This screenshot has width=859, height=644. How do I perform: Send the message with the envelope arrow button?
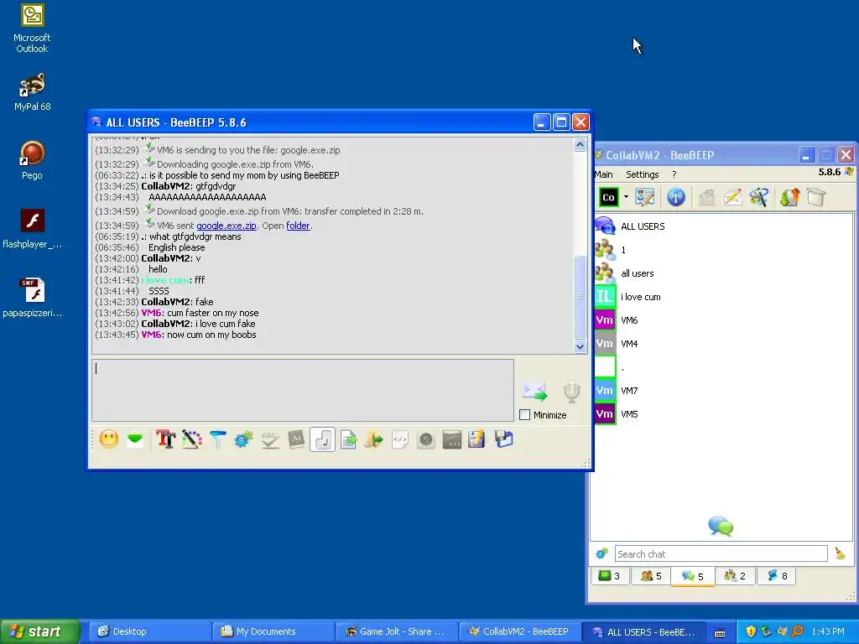[x=534, y=391]
